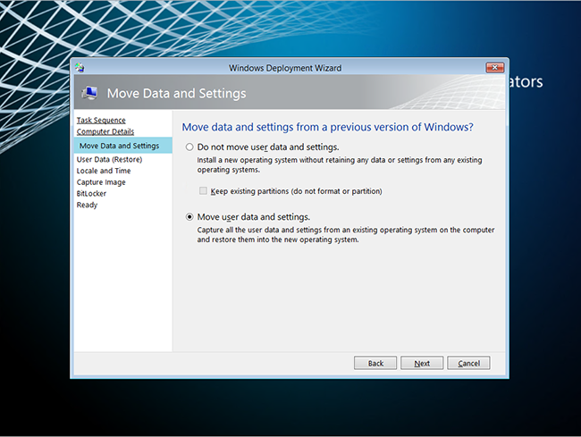581x437 pixels.
Task: Choose the Locale and Time step
Action: click(104, 171)
